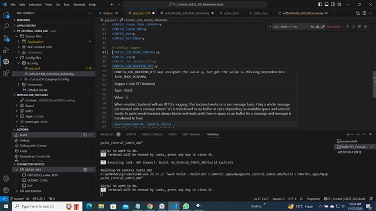Screen dimensions: 376x211
Task: Click master branch in status bar
Action: pyautogui.click(x=17, y=199)
